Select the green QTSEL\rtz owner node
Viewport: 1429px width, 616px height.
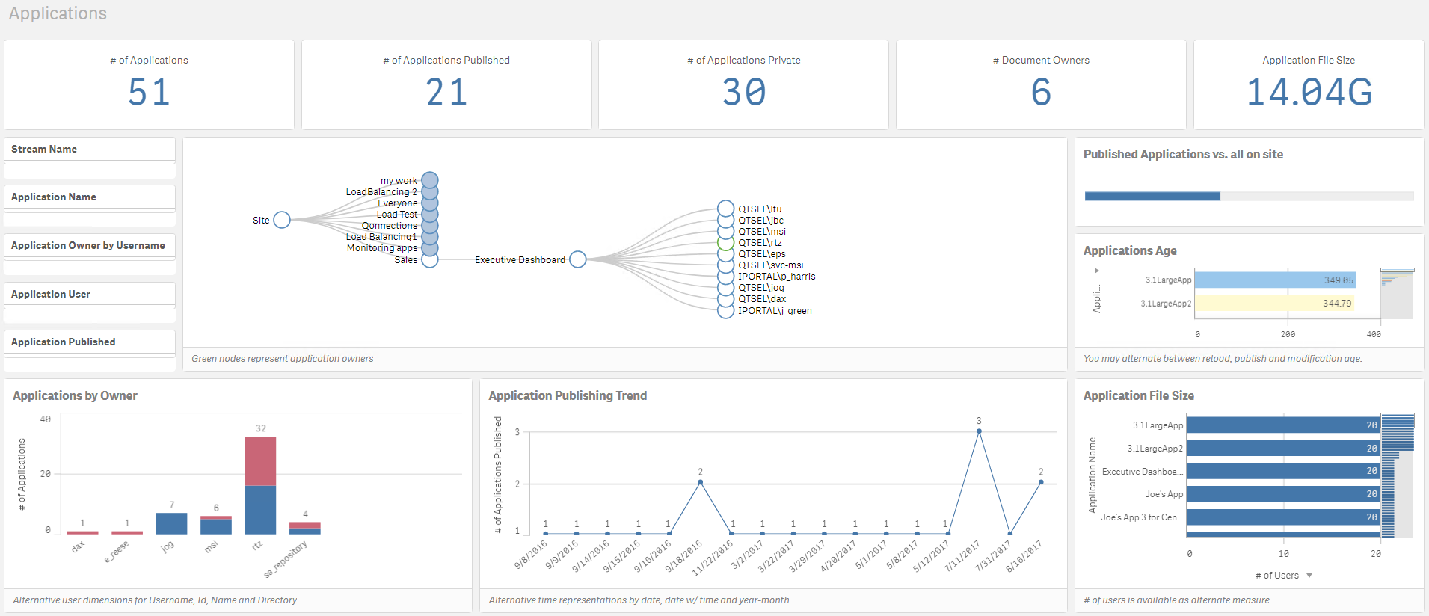click(725, 242)
